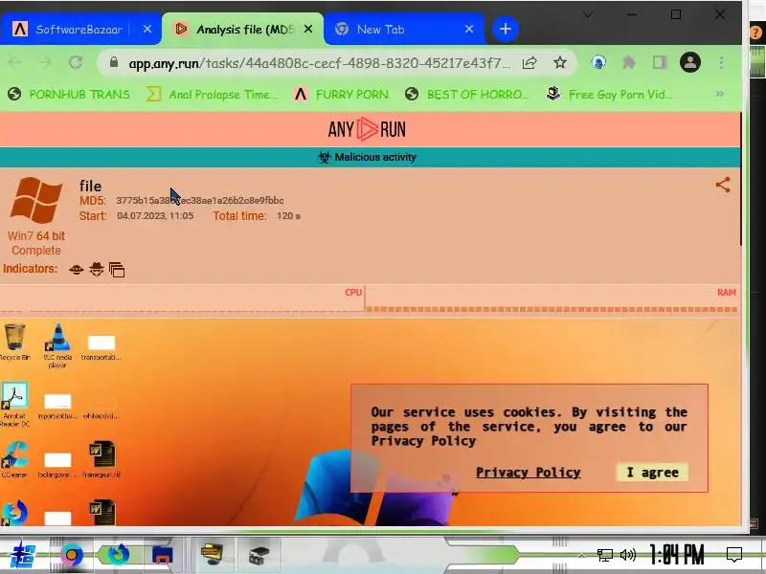Close the Analysis file tab
This screenshot has height=574, width=766.
tap(308, 30)
